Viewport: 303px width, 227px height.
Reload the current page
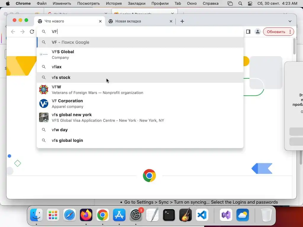pyautogui.click(x=32, y=32)
